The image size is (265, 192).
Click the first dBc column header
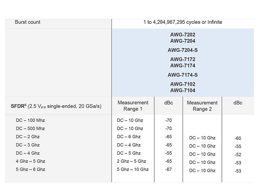pyautogui.click(x=168, y=103)
